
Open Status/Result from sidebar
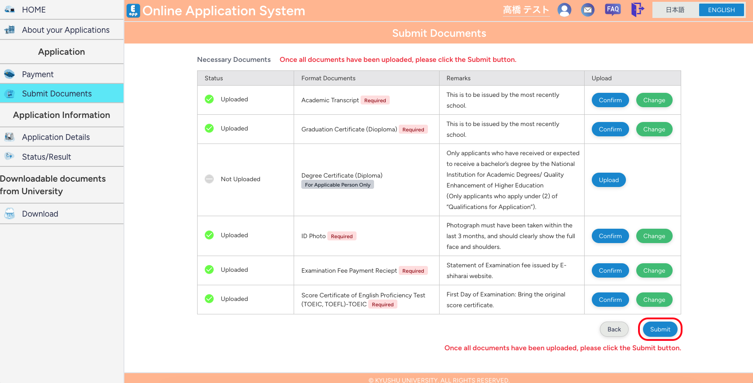46,157
